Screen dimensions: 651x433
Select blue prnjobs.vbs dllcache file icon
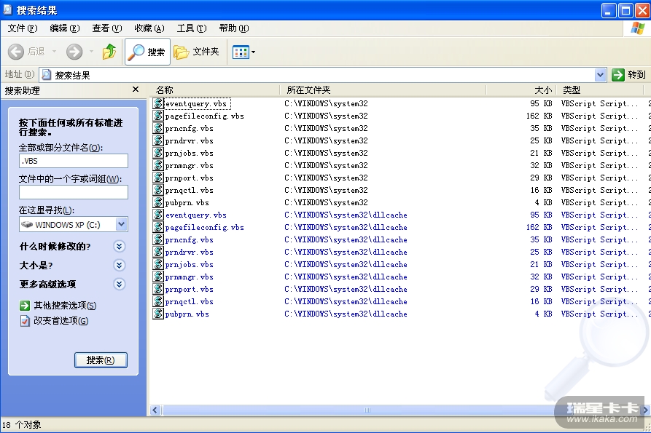pyautogui.click(x=157, y=264)
